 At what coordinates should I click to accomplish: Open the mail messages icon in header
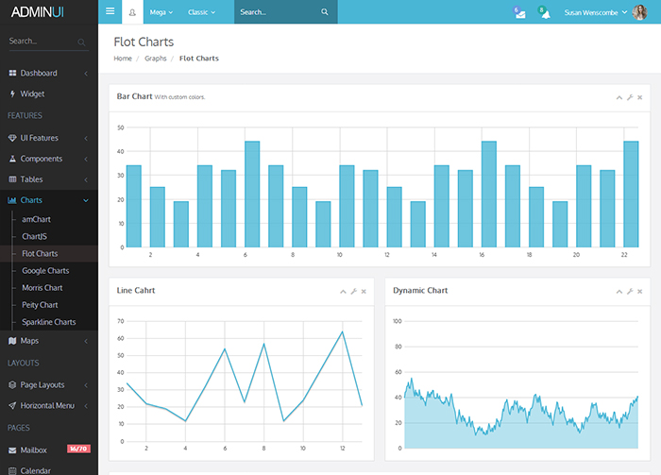(x=519, y=13)
